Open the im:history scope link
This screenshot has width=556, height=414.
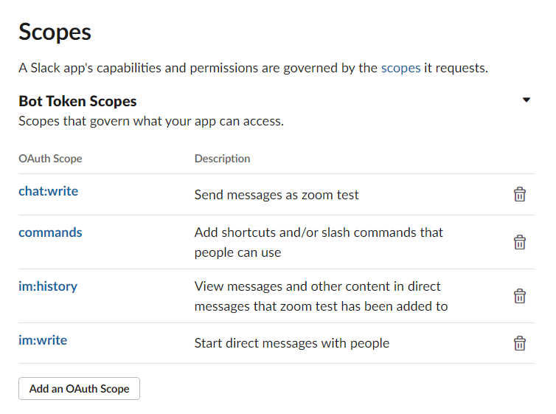click(48, 286)
